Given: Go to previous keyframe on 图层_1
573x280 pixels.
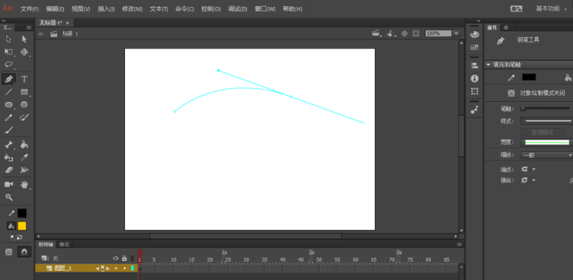Looking at the screenshot, I should click(x=98, y=269).
